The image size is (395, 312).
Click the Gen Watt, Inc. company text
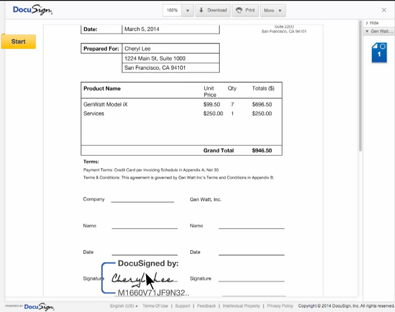205,199
